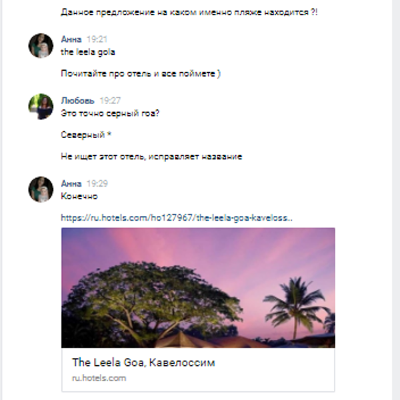Screen dimensions: 400x400
Task: Select message 'Северный *'
Action: [x=86, y=135]
